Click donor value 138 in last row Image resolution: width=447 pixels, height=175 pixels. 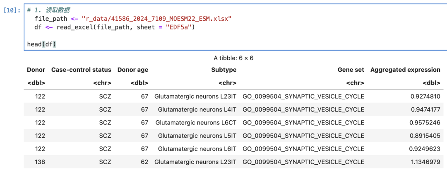tap(40, 162)
